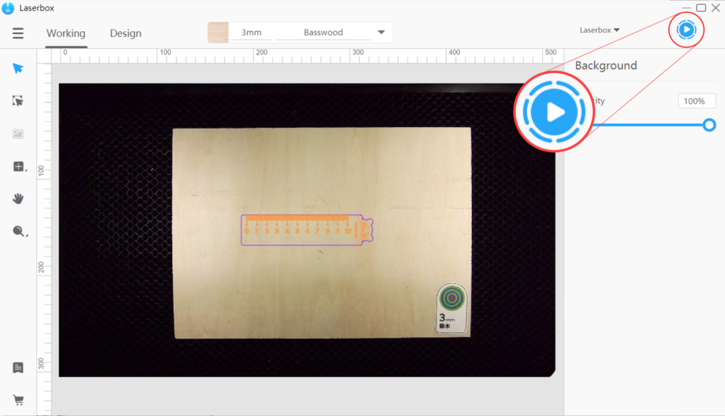Viewport: 725px width, 416px height.
Task: Activate the hand pan tool
Action: [x=18, y=199]
